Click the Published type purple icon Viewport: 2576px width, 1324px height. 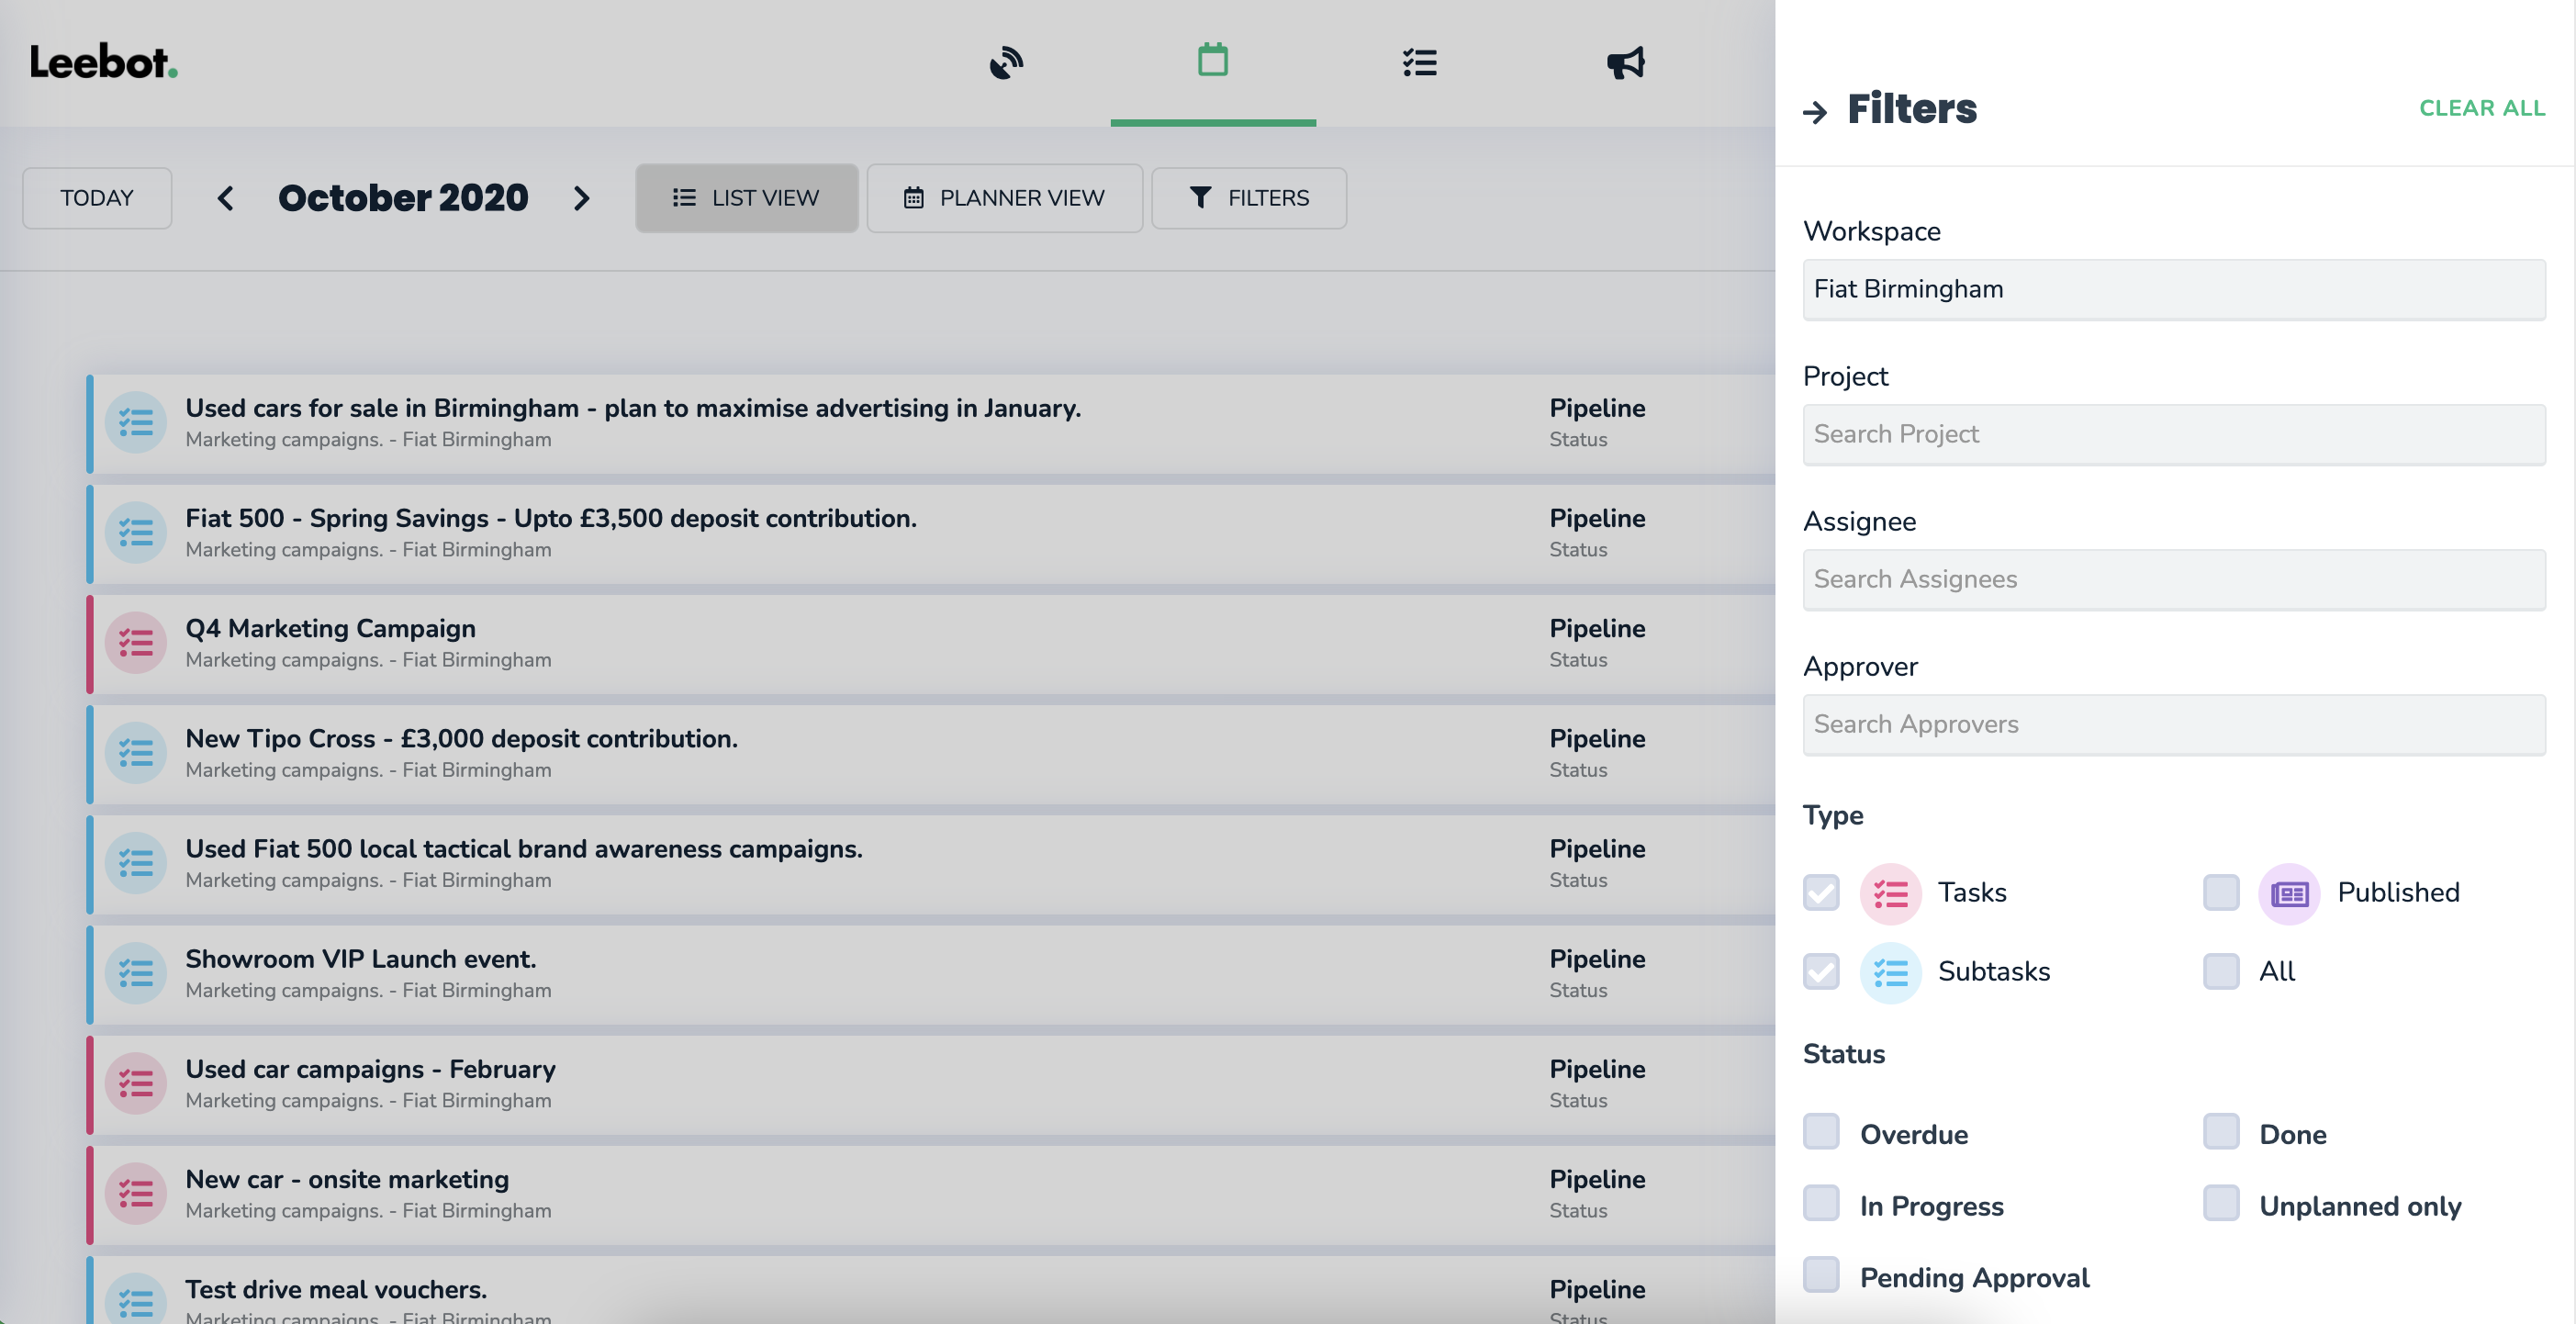[2288, 893]
